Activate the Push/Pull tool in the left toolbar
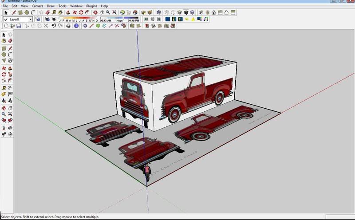355x220 pixels. (10, 68)
